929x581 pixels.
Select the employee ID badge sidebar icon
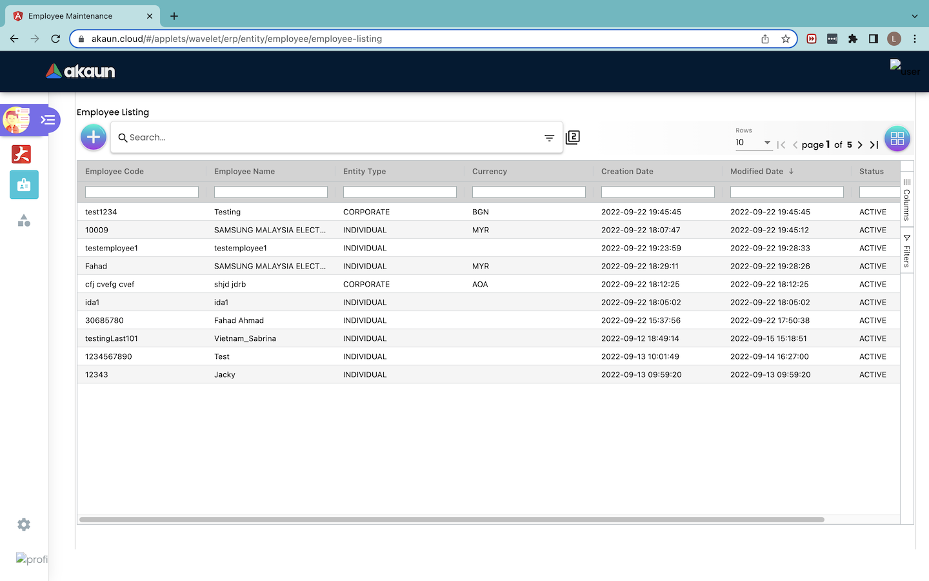click(24, 185)
